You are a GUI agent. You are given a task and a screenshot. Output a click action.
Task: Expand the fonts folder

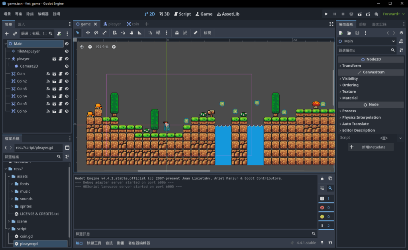click(12, 184)
